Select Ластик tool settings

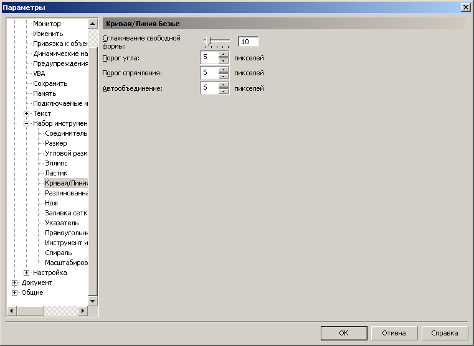(56, 173)
